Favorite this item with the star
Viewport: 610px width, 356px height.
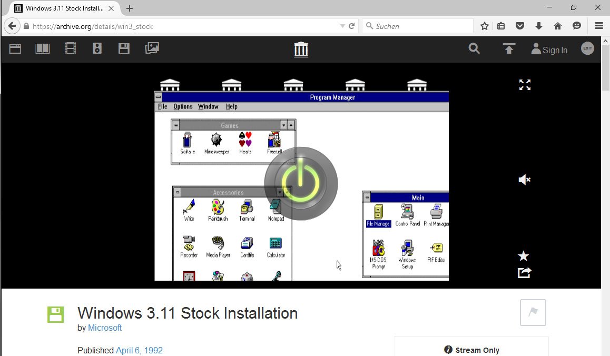pyautogui.click(x=523, y=256)
